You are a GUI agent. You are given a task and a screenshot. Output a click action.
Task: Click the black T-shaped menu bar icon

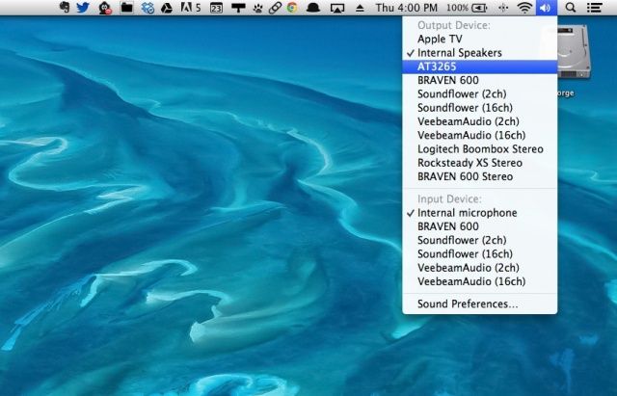238,8
